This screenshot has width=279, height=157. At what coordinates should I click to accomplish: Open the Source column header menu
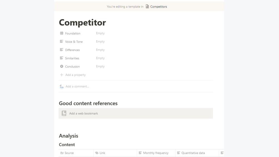click(69, 153)
